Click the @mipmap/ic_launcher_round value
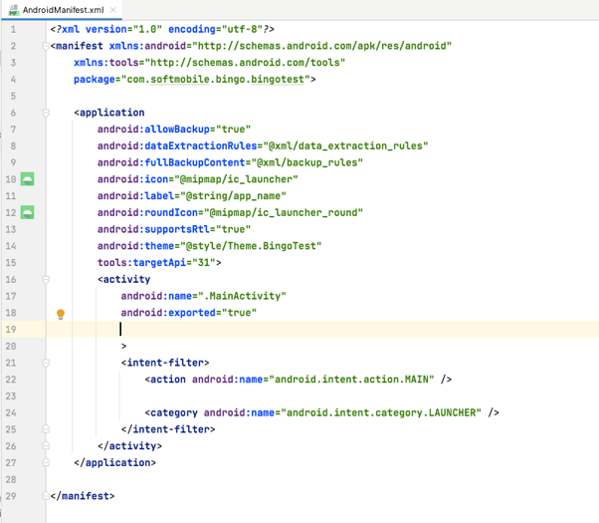The image size is (599, 523). pyautogui.click(x=284, y=212)
